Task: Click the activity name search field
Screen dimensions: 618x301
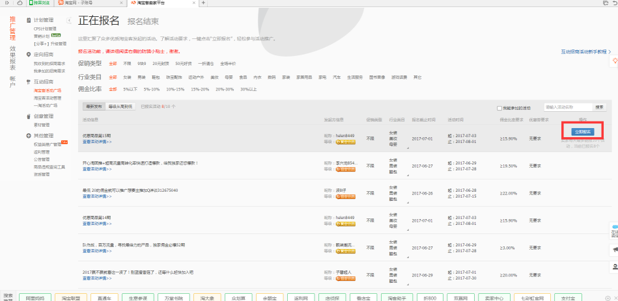Action: 567,107
